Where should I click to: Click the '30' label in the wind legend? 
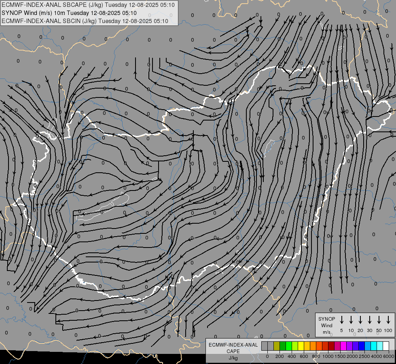pyautogui.click(x=369, y=330)
